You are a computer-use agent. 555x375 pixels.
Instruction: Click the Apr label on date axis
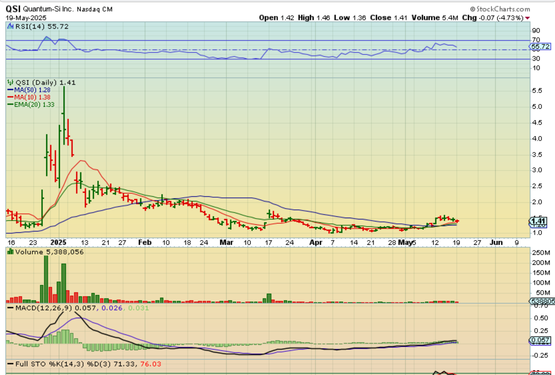316,242
